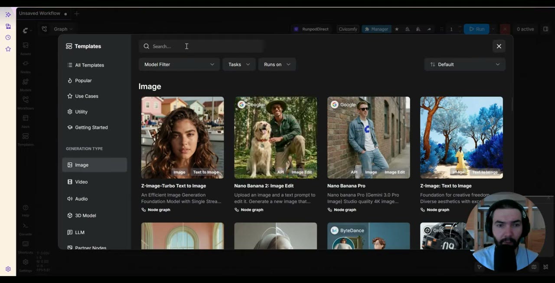Viewport: 555px width, 283px height.
Task: Toggle the right side panel icon
Action: (x=546, y=29)
